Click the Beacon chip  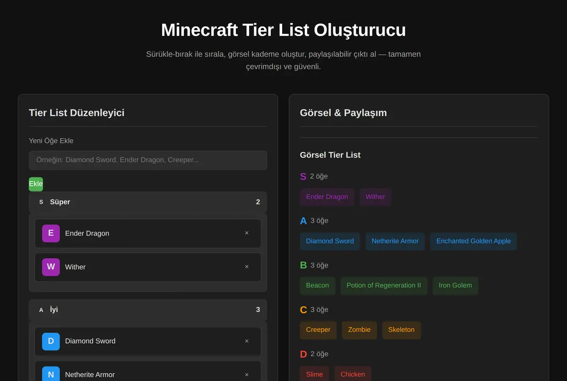(318, 286)
